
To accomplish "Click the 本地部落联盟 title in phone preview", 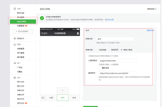I will tap(60, 33).
